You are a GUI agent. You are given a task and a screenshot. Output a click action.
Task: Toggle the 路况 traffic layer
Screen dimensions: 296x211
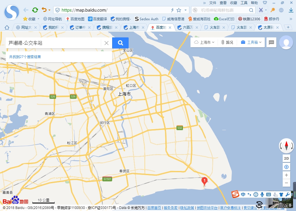(227, 42)
